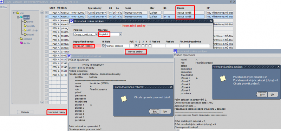The width and height of the screenshot is (281, 131).
Task: Collapse the platné tree node
Action: pyautogui.click(x=18, y=17)
